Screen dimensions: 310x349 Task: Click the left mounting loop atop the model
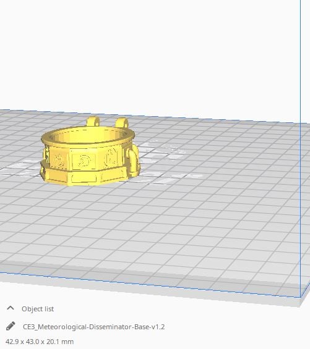point(93,122)
